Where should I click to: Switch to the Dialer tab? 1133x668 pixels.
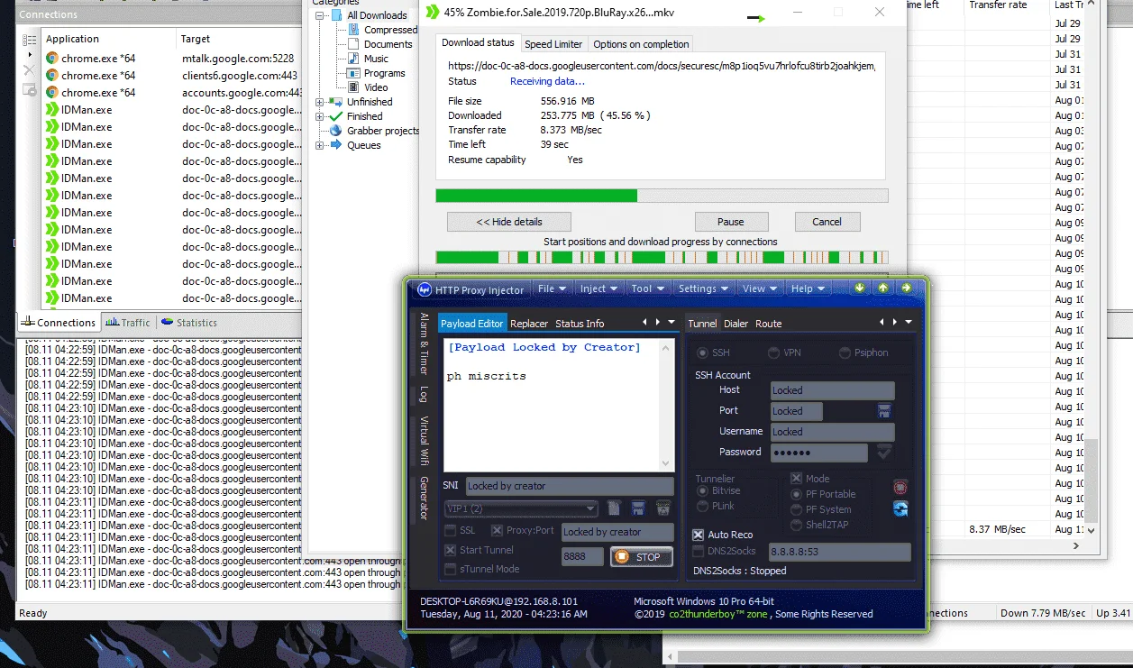(x=736, y=324)
